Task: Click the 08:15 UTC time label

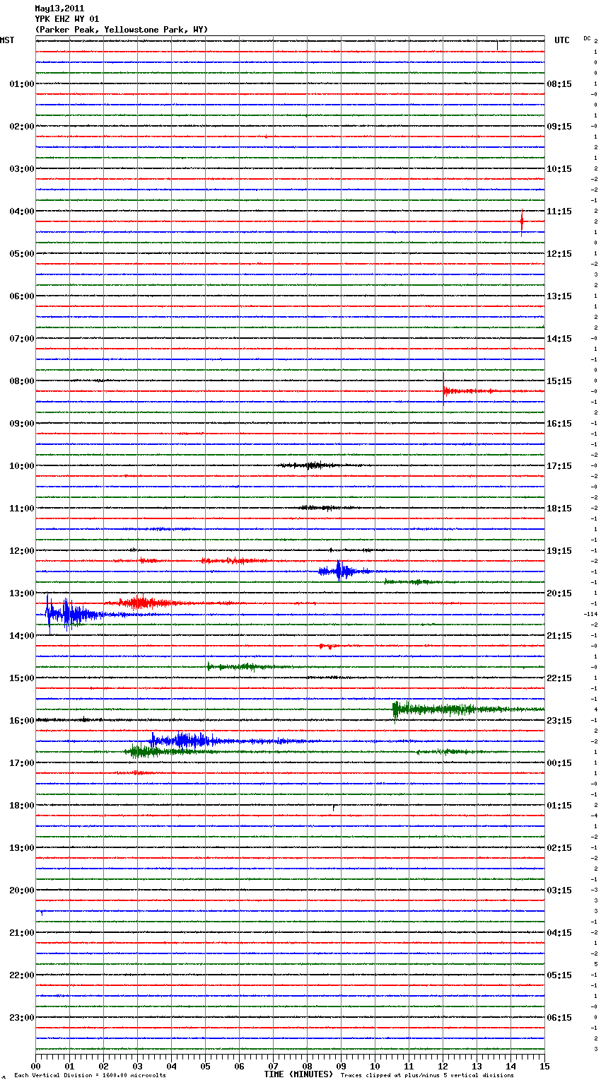Action: coord(559,84)
